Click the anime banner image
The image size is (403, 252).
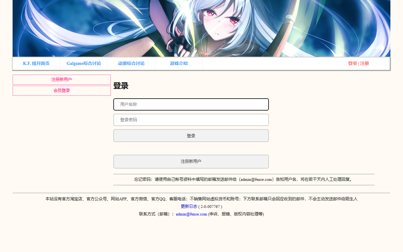coord(201,28)
